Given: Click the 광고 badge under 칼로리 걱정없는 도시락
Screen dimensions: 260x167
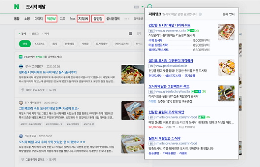Looking at the screenshot, I should [152, 143].
